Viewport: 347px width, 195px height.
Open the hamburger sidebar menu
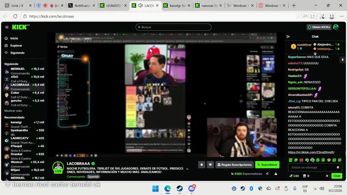(7, 27)
